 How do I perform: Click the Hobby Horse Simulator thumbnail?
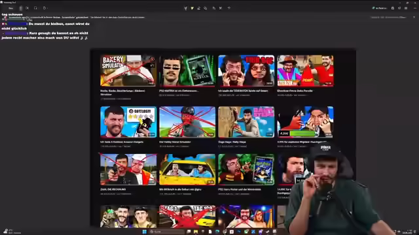tap(187, 122)
